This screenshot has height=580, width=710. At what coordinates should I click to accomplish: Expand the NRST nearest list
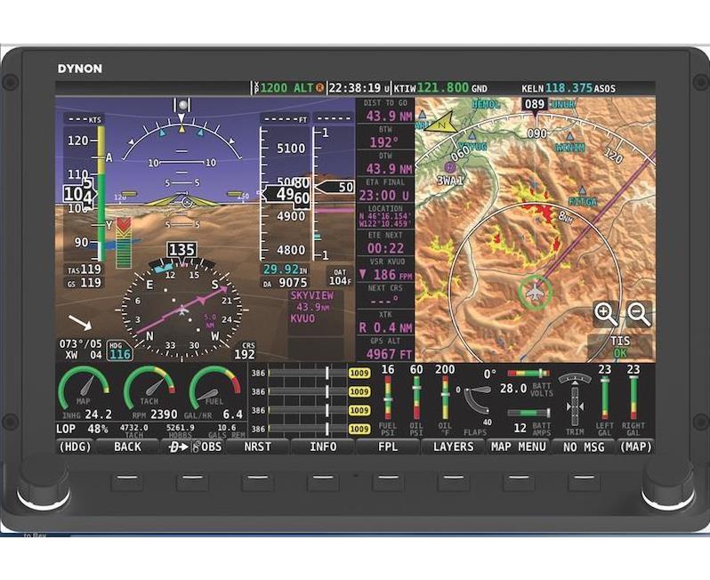(258, 447)
